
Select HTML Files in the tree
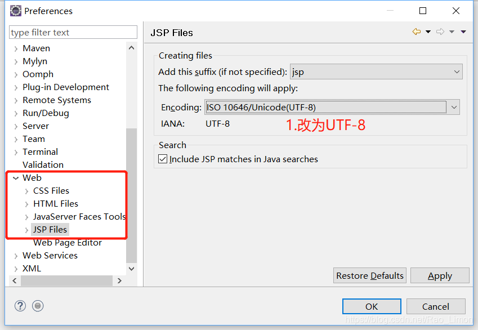(56, 203)
